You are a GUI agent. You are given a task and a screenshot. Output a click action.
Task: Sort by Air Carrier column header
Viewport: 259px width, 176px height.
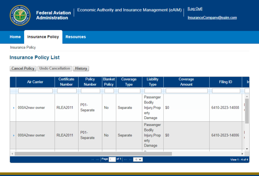point(35,82)
